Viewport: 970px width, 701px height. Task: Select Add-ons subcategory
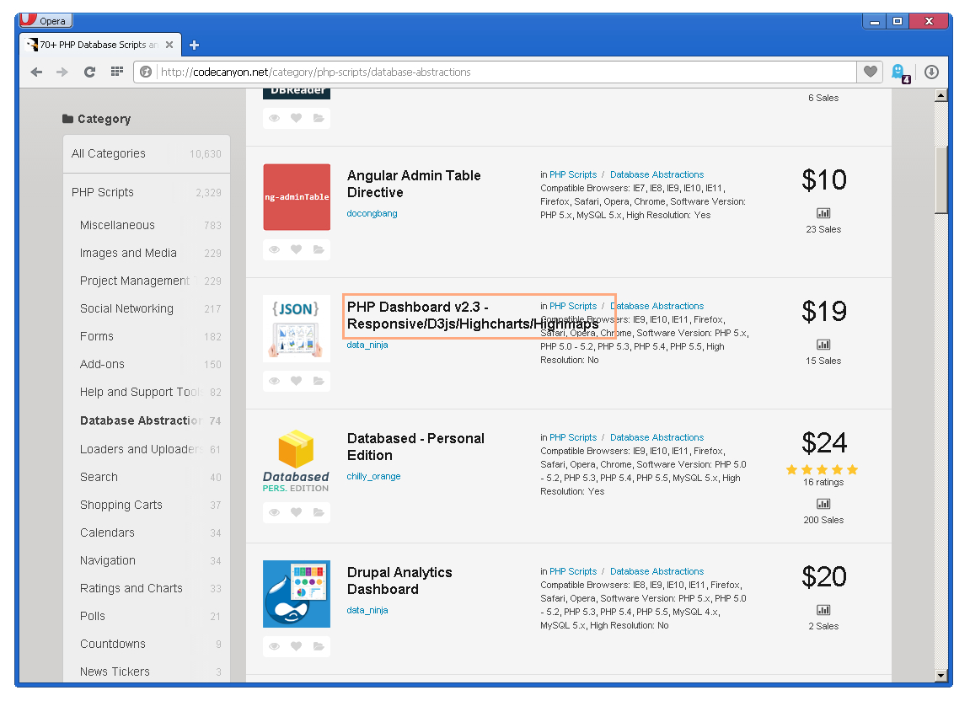click(x=147, y=365)
